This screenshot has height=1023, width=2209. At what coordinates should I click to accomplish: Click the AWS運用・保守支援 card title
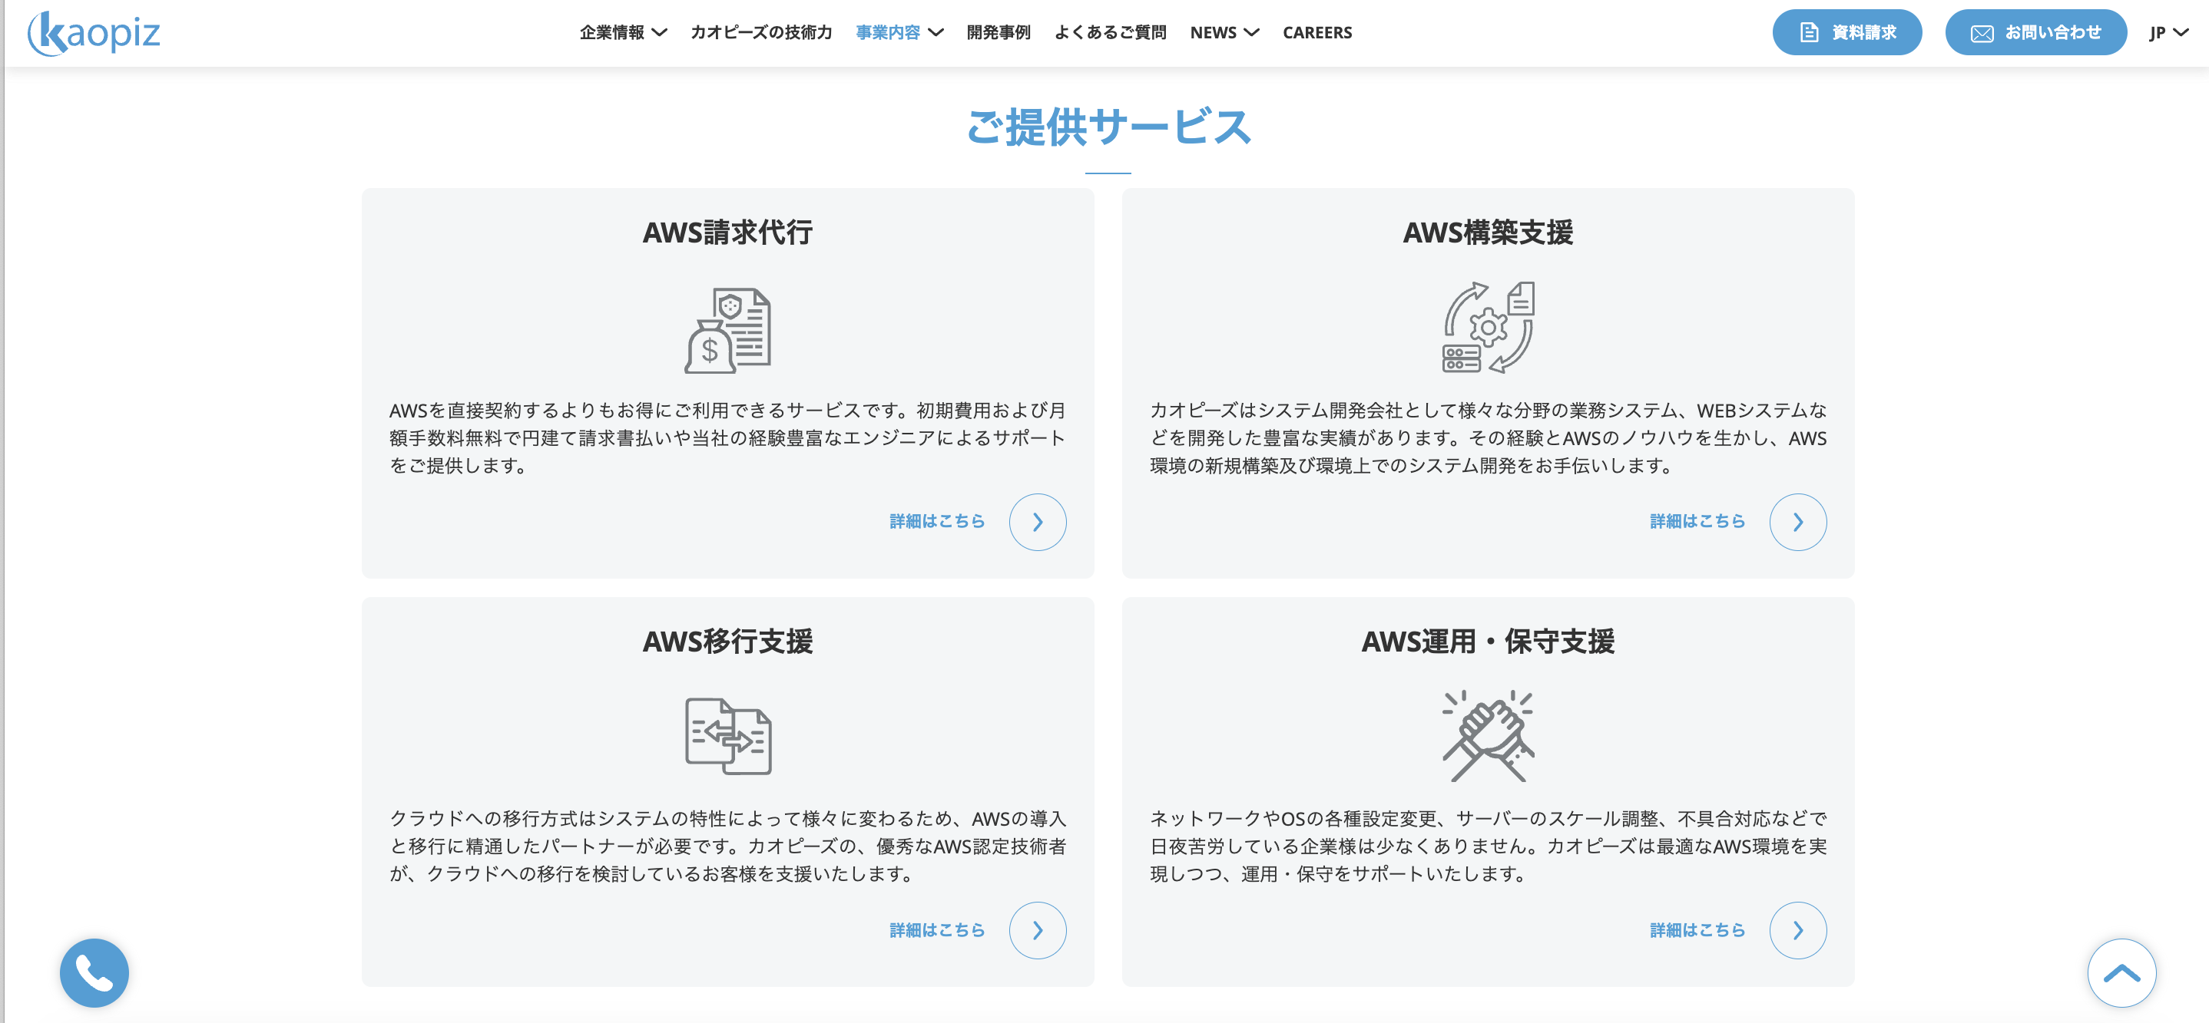tap(1488, 641)
